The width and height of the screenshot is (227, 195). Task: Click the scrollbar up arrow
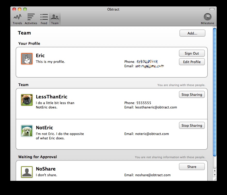[215, 171]
